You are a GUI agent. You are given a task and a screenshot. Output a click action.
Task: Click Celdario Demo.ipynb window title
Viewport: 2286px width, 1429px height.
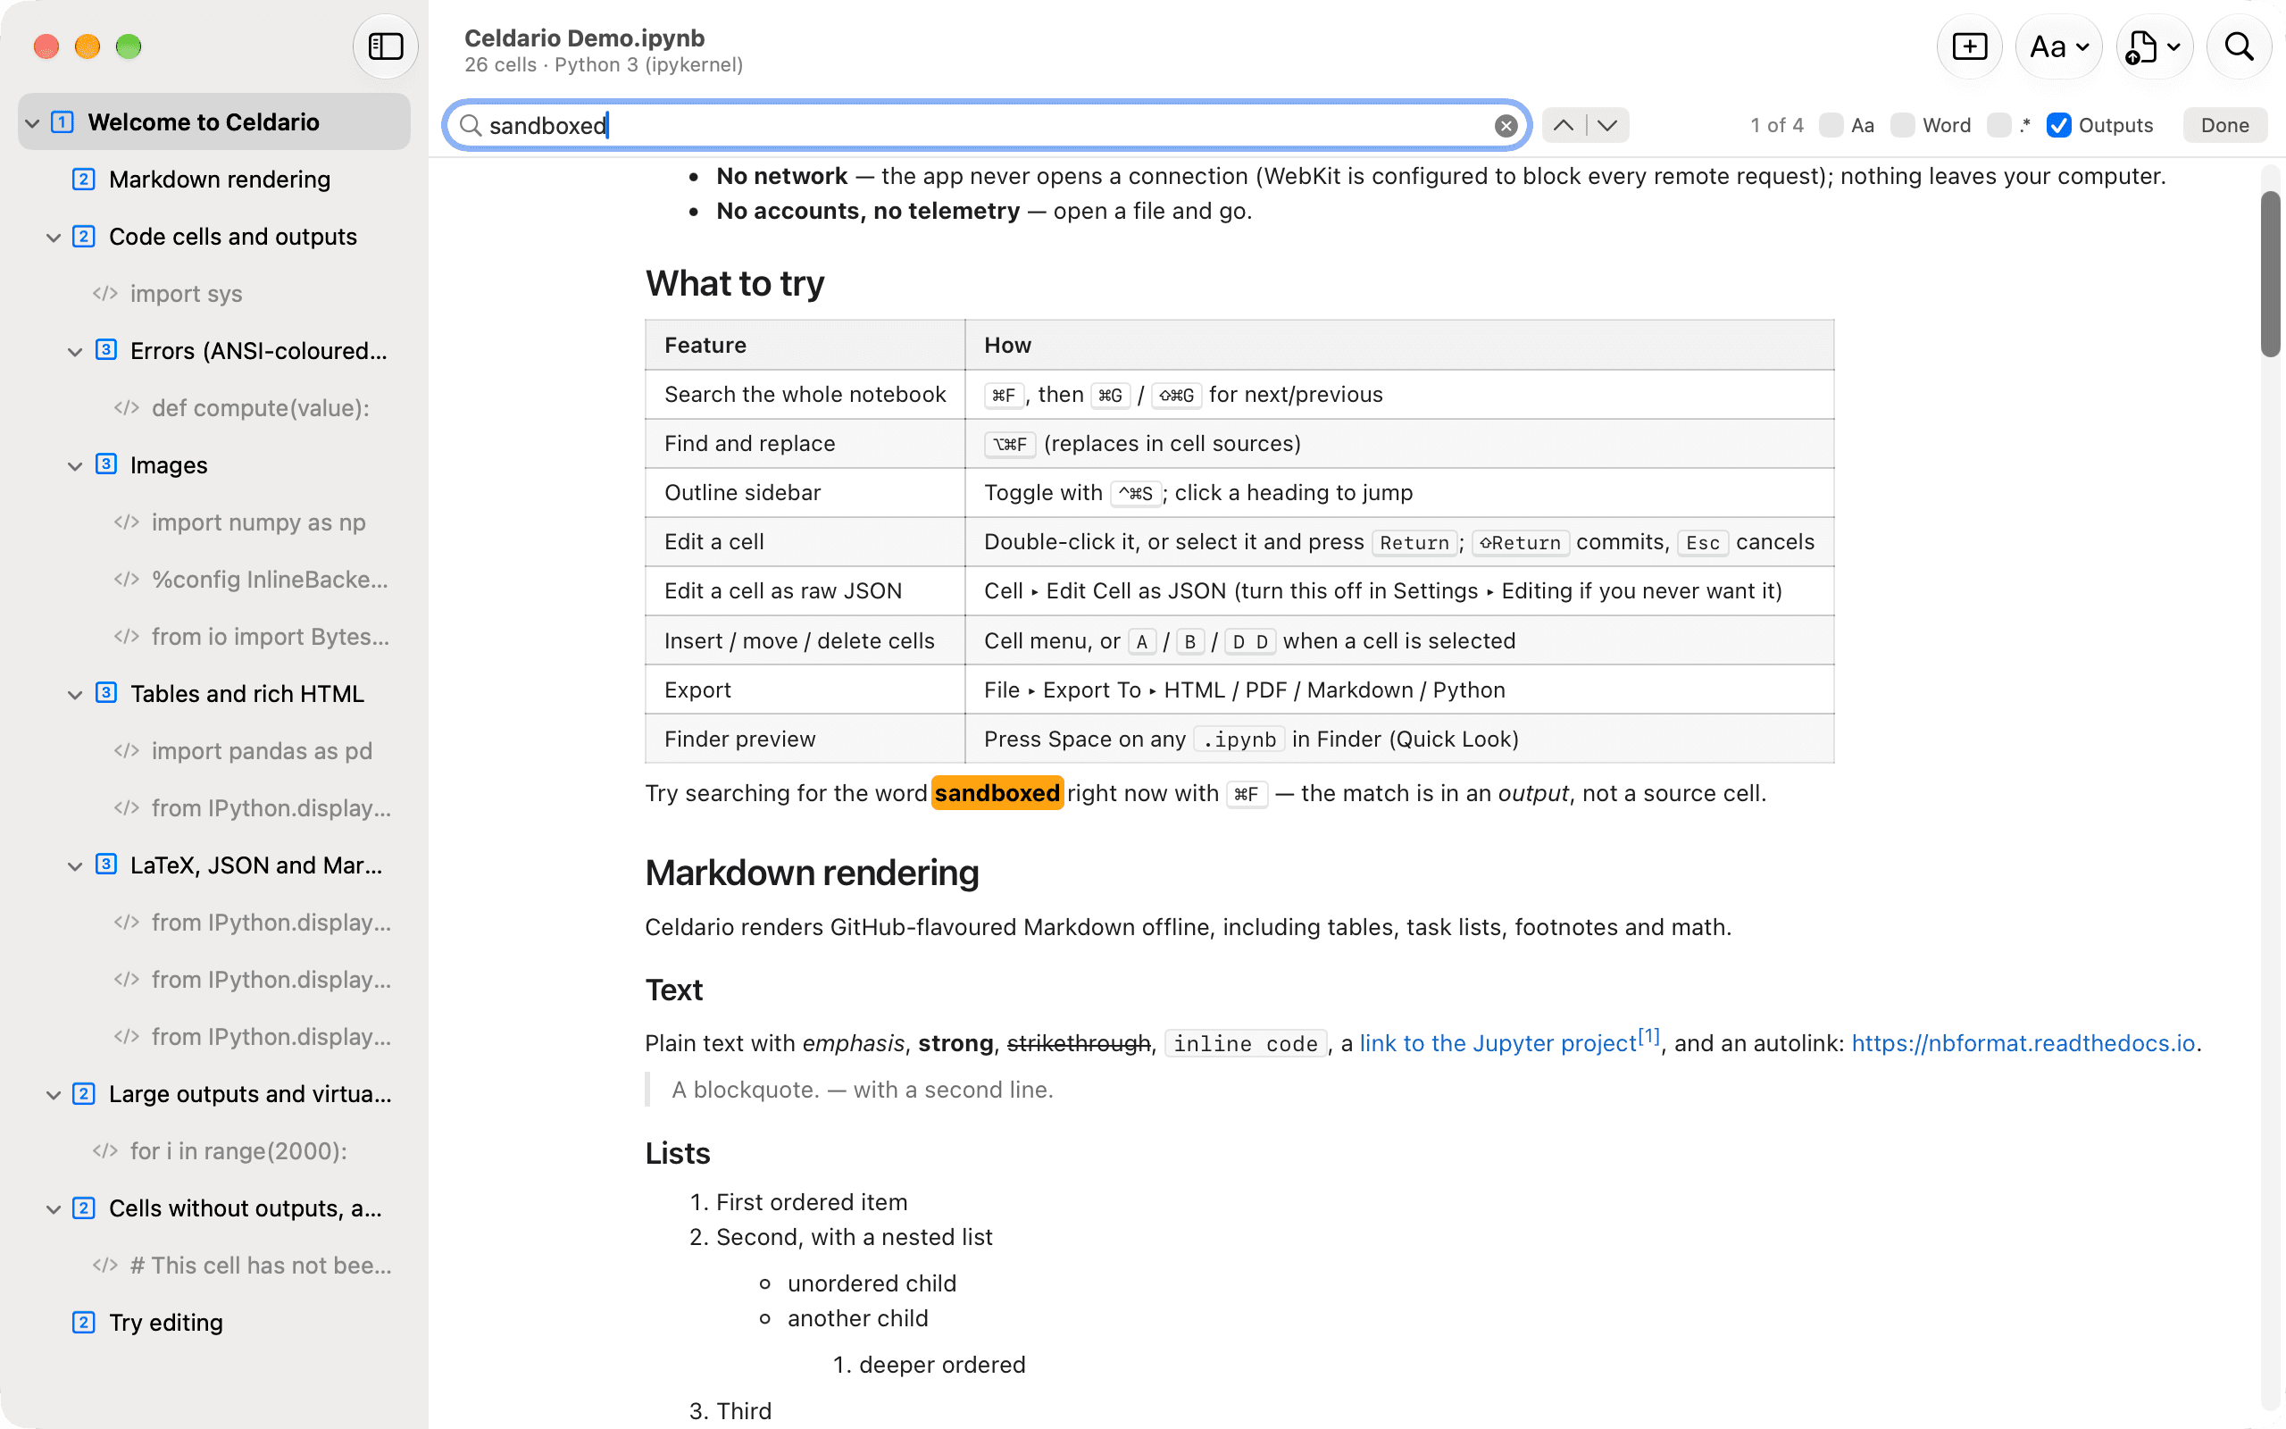(x=584, y=38)
